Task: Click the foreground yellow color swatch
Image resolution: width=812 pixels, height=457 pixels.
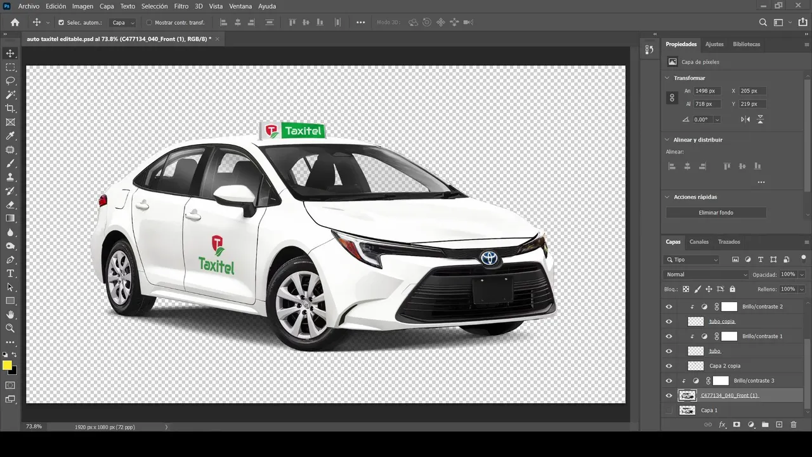Action: click(x=7, y=365)
